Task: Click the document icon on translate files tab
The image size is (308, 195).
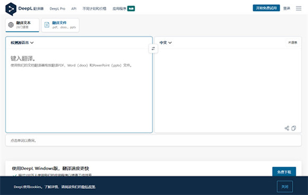Action: tap(47, 25)
